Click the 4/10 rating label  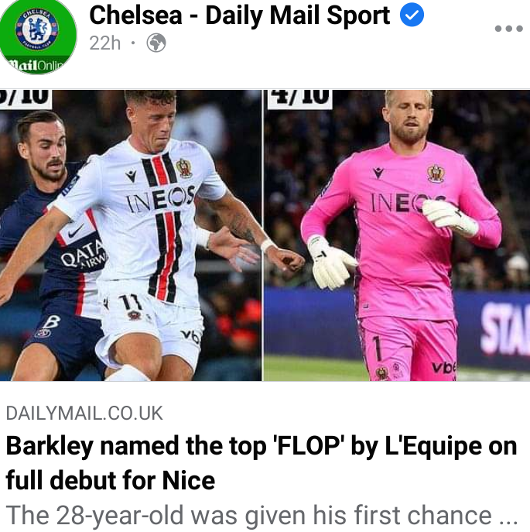(299, 98)
